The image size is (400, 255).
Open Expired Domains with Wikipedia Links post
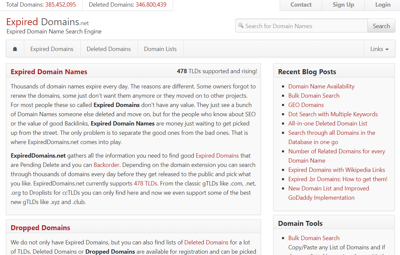(x=336, y=170)
